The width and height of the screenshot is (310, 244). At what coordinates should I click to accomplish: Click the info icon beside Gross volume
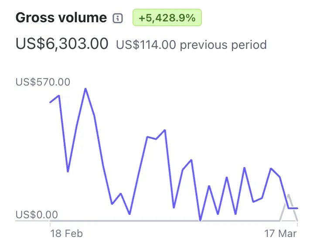click(118, 18)
